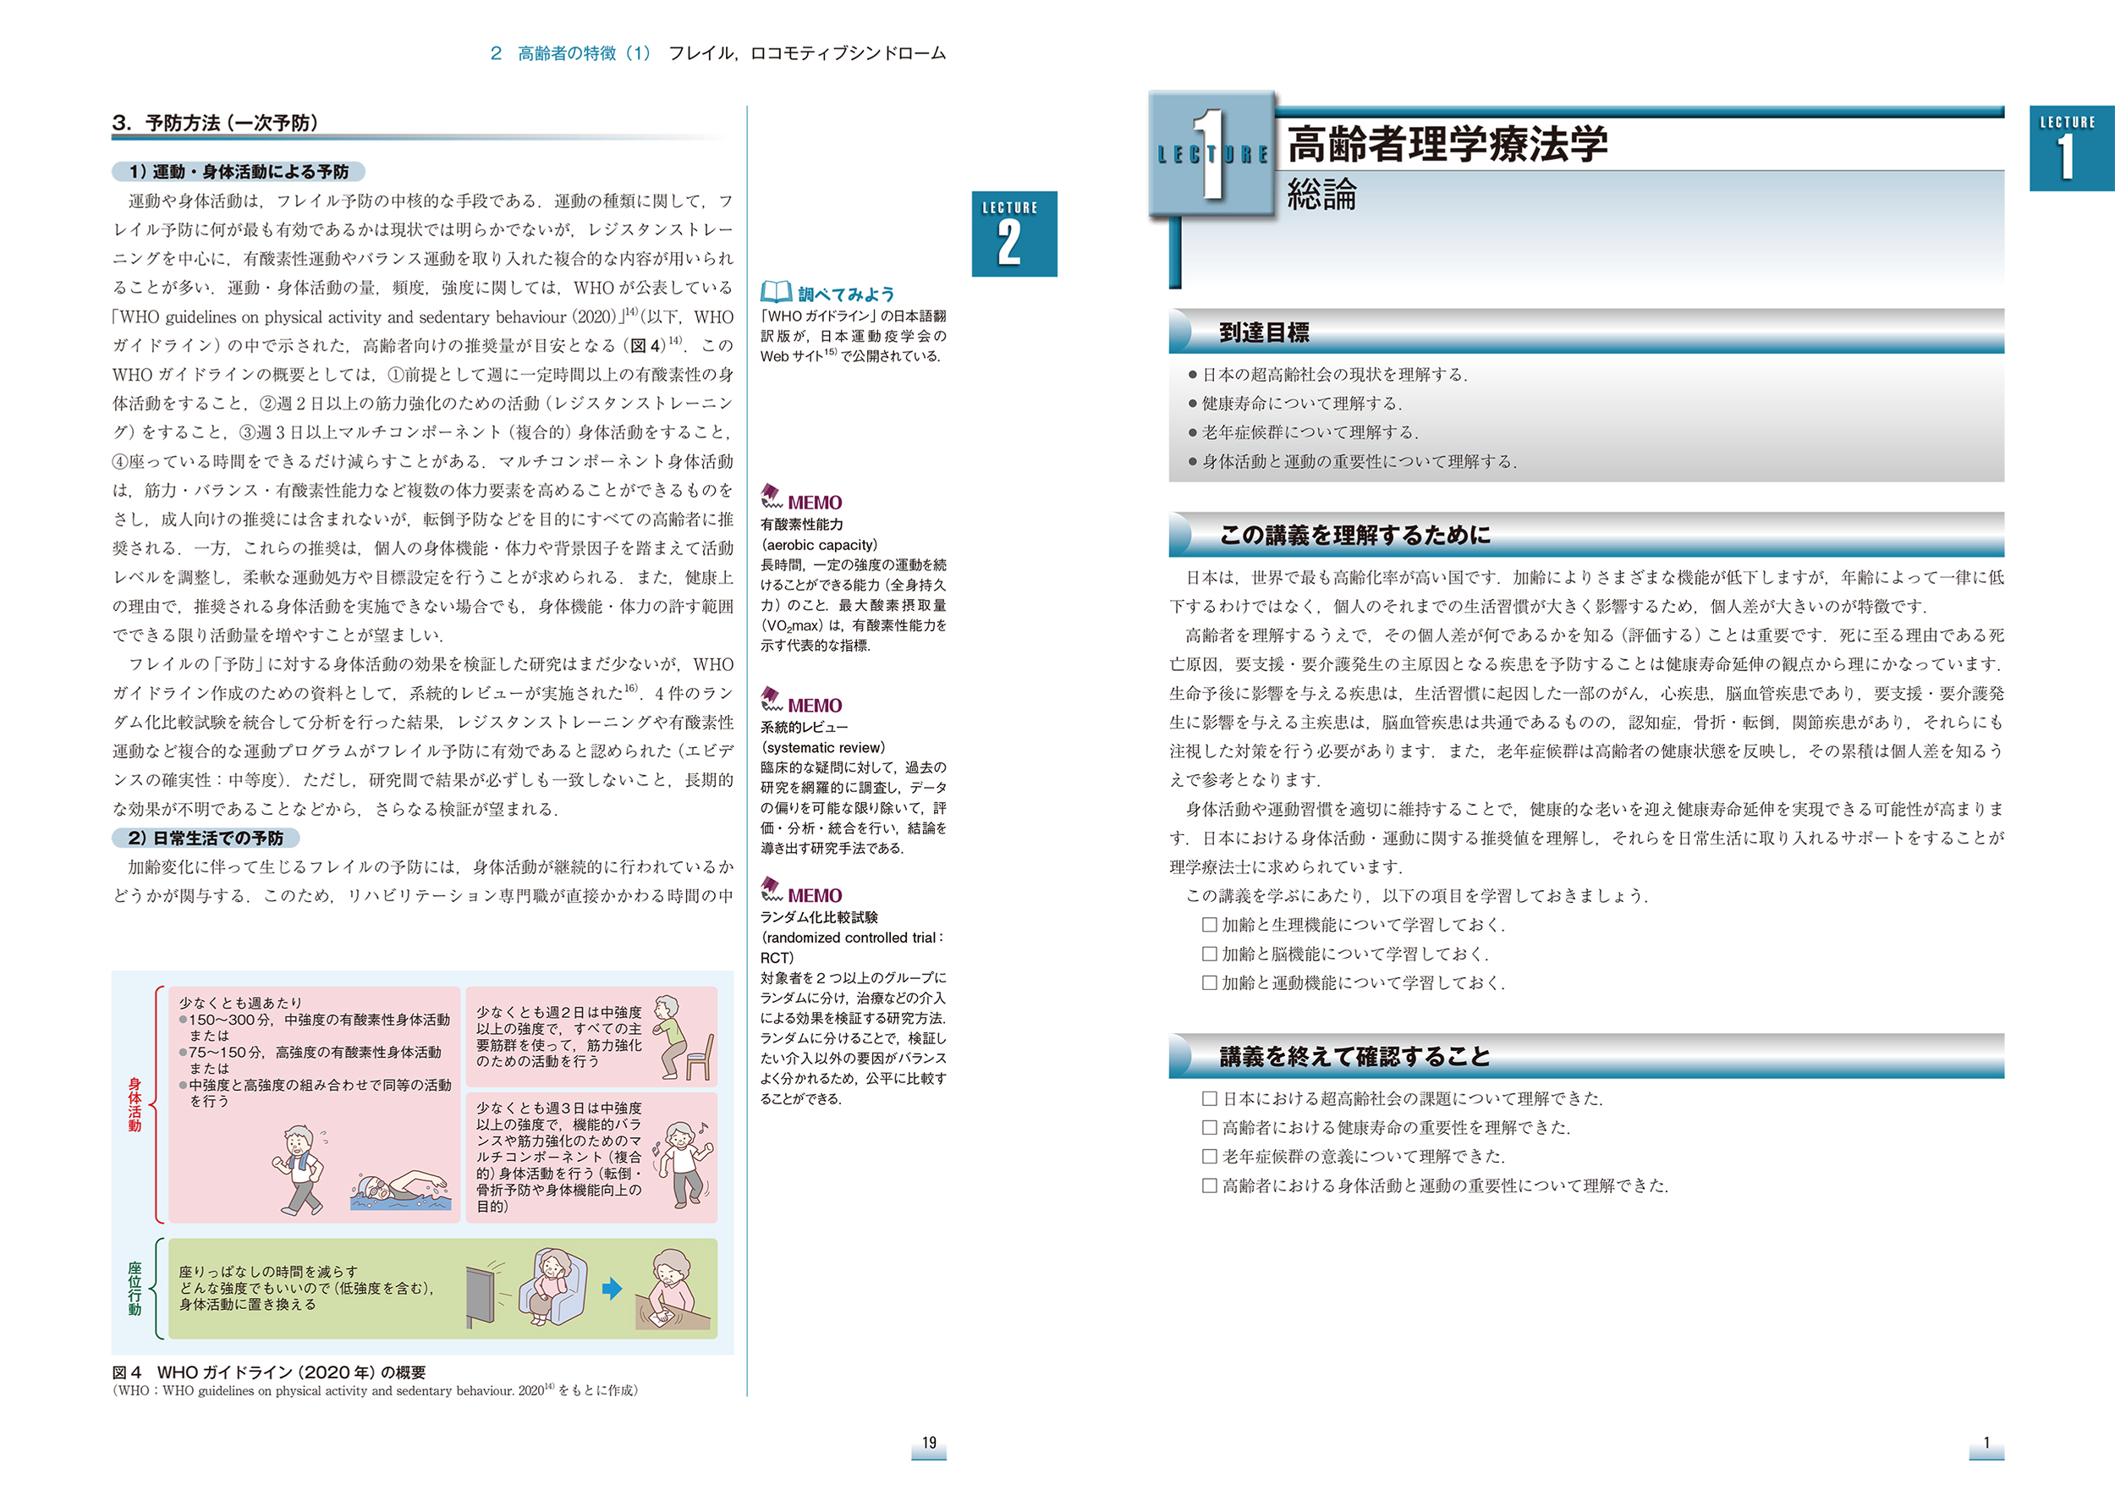Click the 高齢者理学療法学 chapter title

1448,144
